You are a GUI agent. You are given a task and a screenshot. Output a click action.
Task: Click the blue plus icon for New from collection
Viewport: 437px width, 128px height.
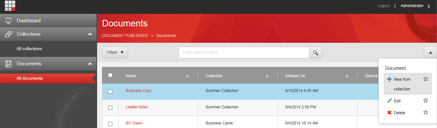[389, 79]
